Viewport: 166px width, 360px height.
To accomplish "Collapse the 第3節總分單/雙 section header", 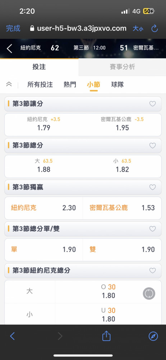I will pos(83,229).
